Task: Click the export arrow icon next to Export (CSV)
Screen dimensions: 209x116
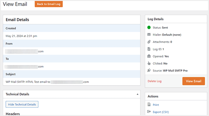Action: [149, 112]
